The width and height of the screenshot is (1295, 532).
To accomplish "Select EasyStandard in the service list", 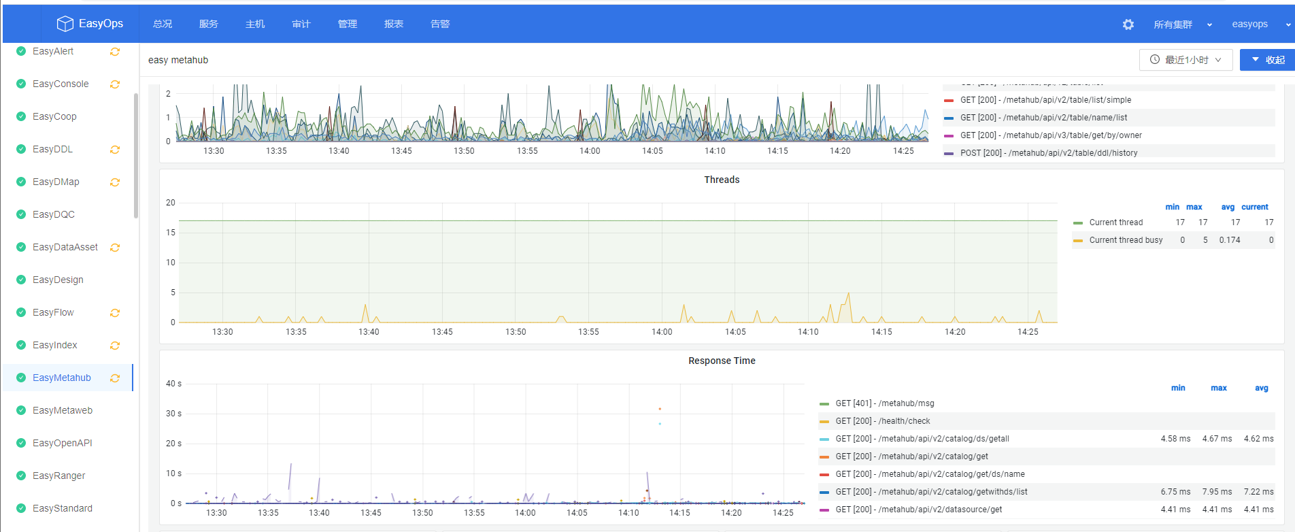I will [63, 508].
